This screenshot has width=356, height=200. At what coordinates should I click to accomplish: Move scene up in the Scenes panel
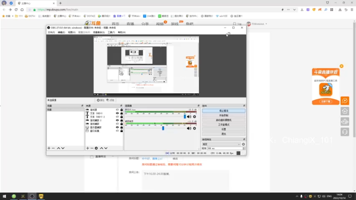[58, 148]
